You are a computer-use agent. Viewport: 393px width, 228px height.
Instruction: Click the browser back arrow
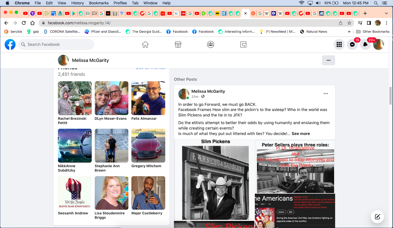click(x=6, y=23)
